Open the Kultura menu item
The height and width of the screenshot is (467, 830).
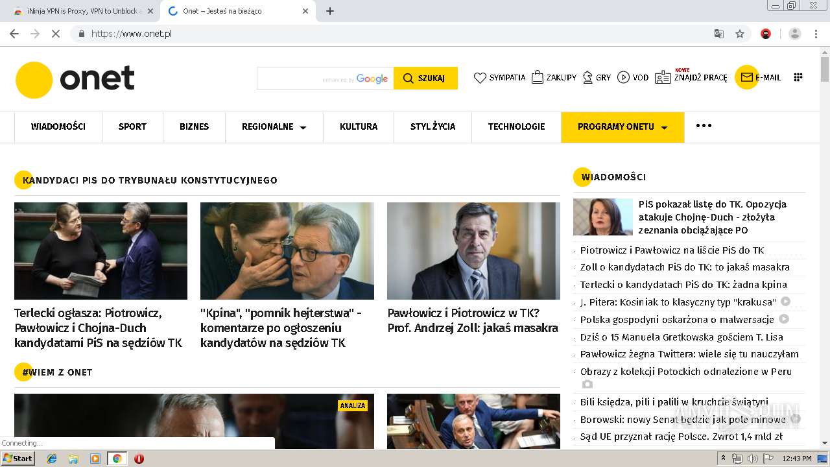[x=359, y=126]
